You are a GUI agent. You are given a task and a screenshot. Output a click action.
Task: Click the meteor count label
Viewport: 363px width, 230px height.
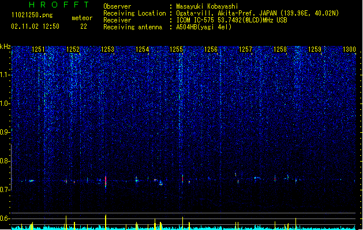82,18
